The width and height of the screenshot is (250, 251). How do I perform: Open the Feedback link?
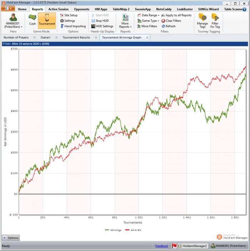point(161,246)
